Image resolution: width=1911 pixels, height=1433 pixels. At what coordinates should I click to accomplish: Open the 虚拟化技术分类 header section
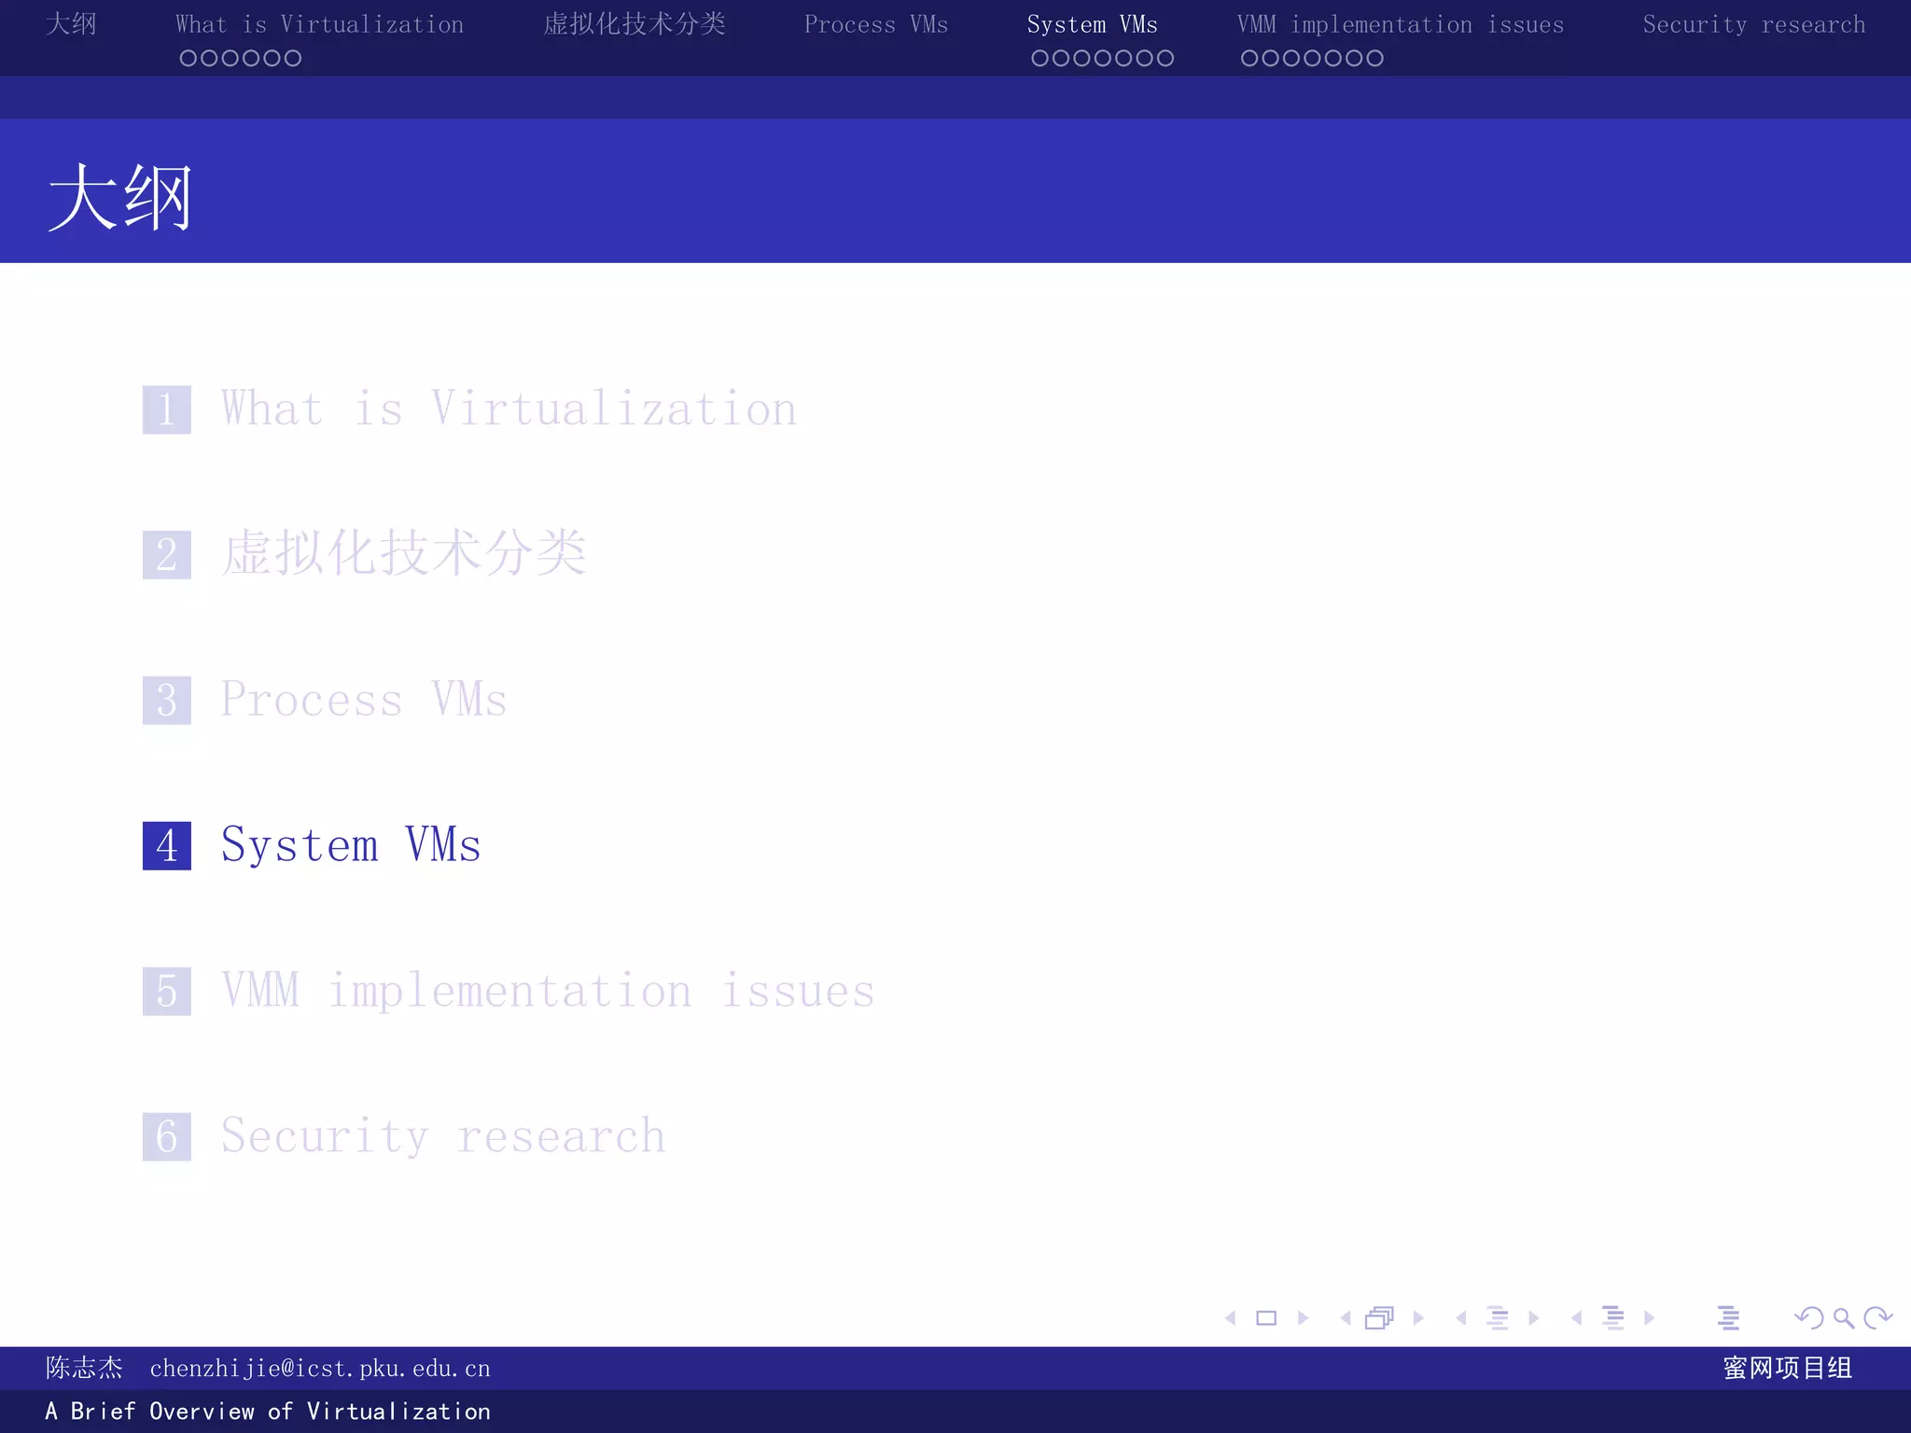tap(635, 23)
